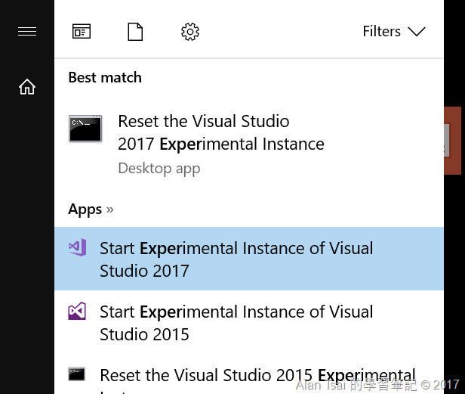465x394 pixels.
Task: Filter results by Documents icon
Action: pos(135,32)
